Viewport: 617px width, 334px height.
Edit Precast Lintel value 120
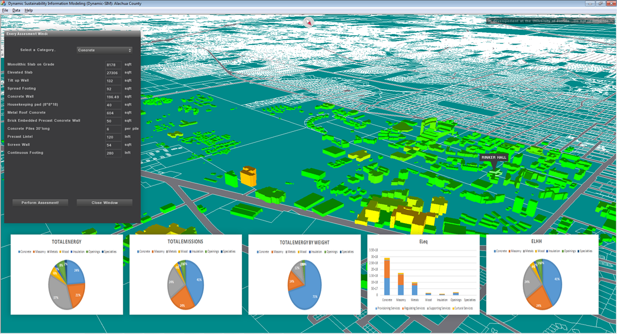pyautogui.click(x=113, y=137)
